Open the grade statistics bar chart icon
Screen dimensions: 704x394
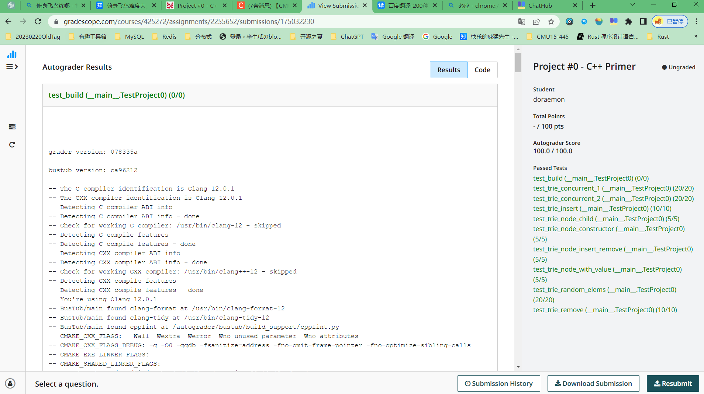pos(12,54)
